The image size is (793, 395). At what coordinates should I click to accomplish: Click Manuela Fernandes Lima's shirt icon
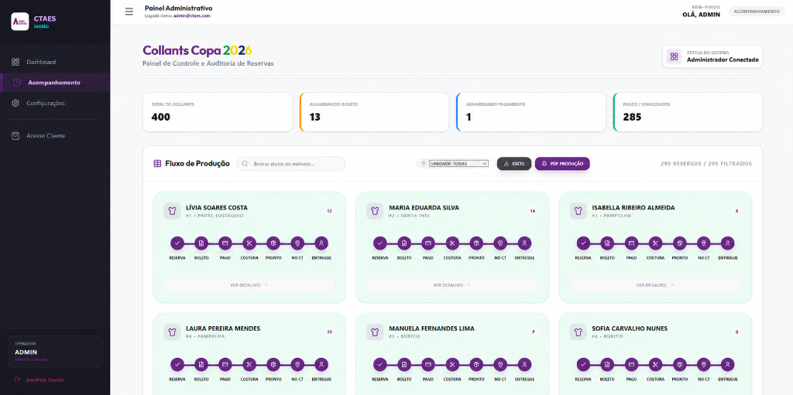coord(375,332)
